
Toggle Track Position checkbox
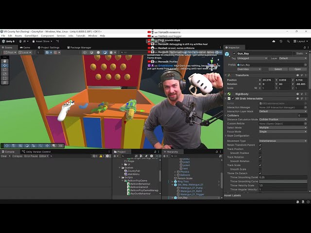coord(260,149)
